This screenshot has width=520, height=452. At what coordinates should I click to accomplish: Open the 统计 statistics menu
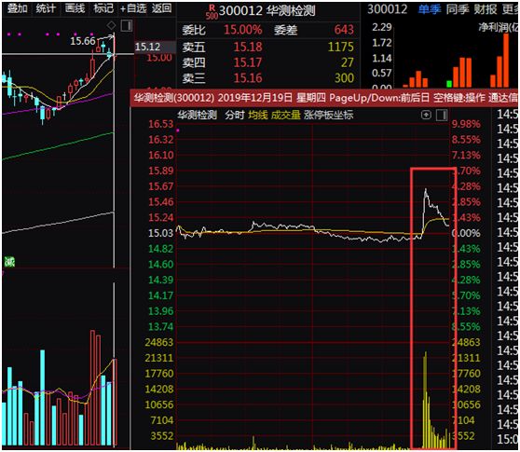click(46, 8)
